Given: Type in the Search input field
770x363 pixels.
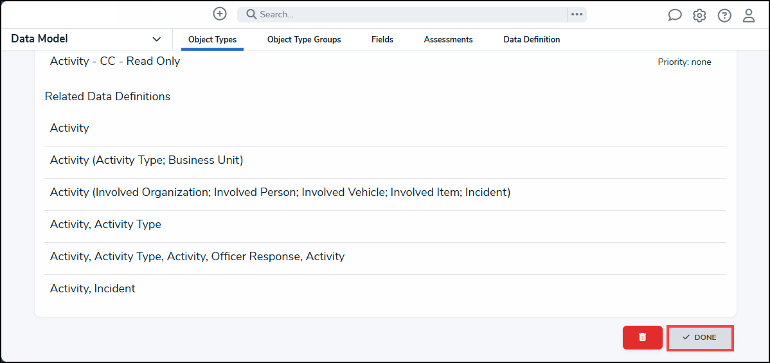Looking at the screenshot, I should pos(411,14).
